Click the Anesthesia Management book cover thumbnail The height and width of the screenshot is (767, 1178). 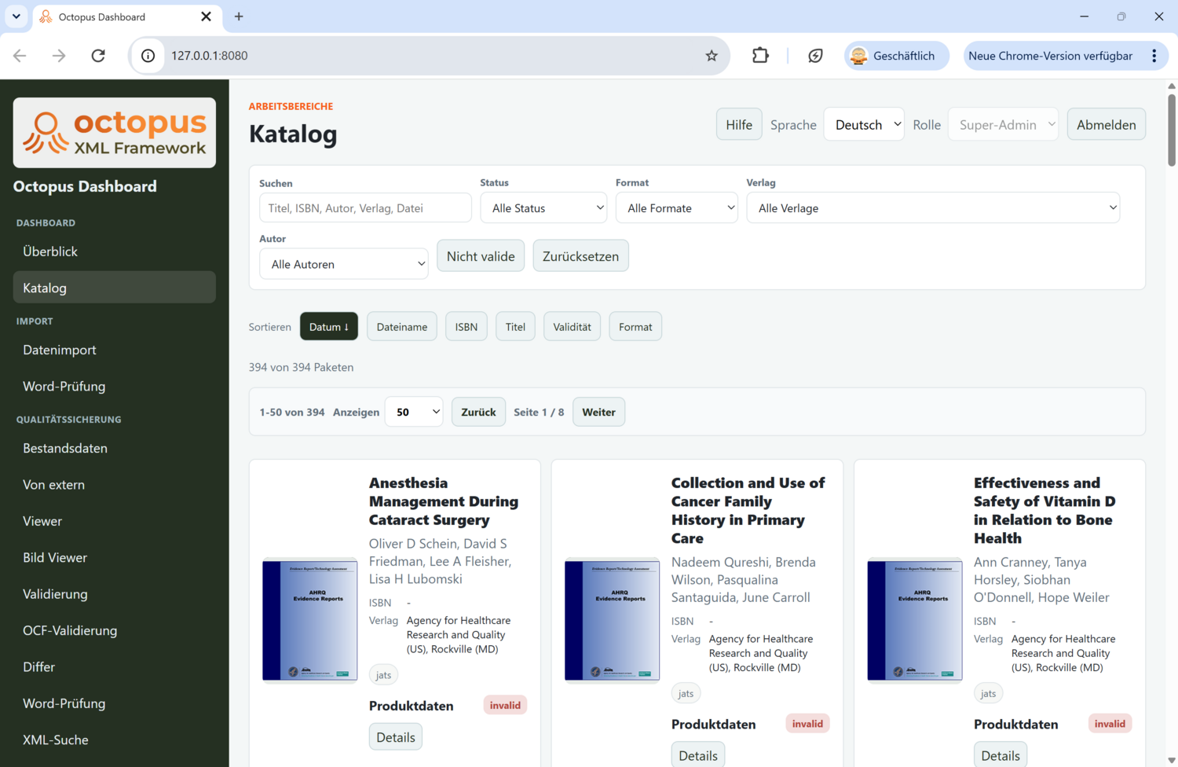pyautogui.click(x=309, y=620)
